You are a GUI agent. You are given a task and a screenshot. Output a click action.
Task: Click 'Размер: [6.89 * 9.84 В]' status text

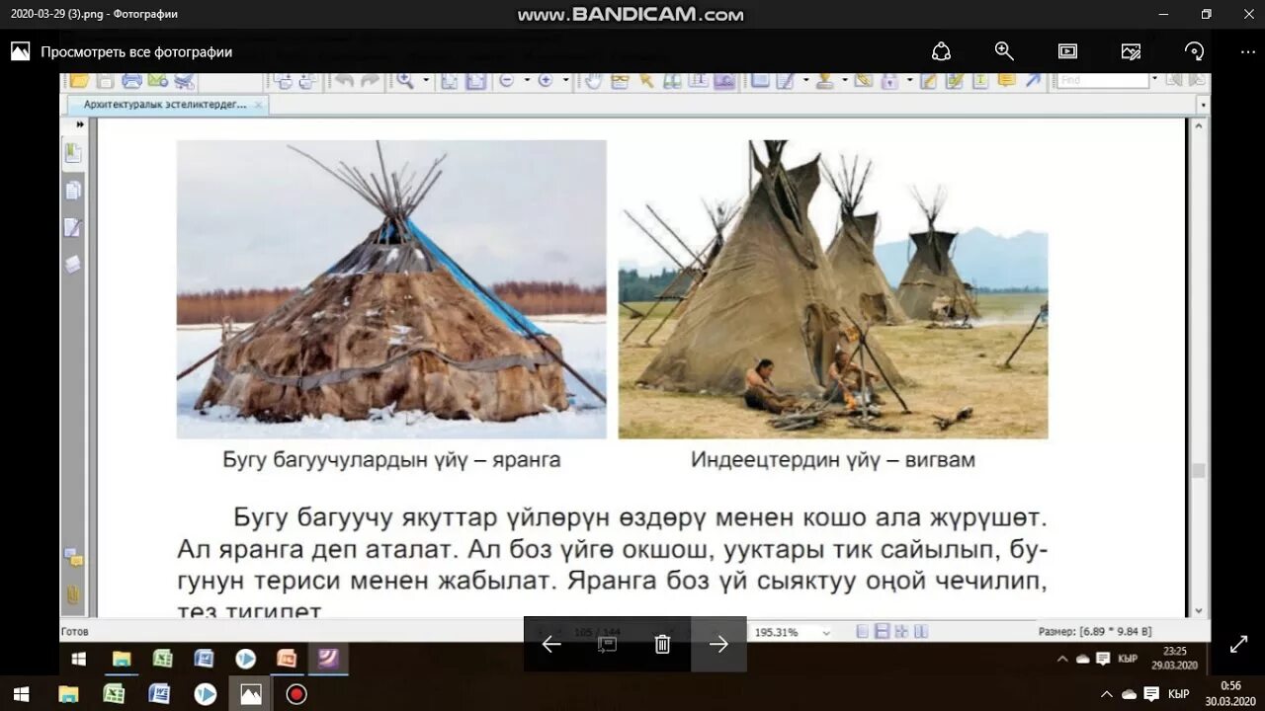pos(1095,631)
